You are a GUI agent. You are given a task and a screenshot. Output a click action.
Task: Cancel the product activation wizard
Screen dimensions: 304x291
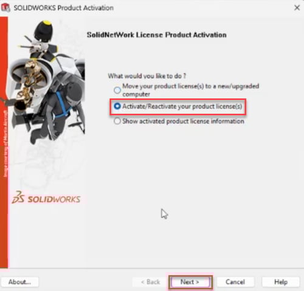[x=235, y=282]
